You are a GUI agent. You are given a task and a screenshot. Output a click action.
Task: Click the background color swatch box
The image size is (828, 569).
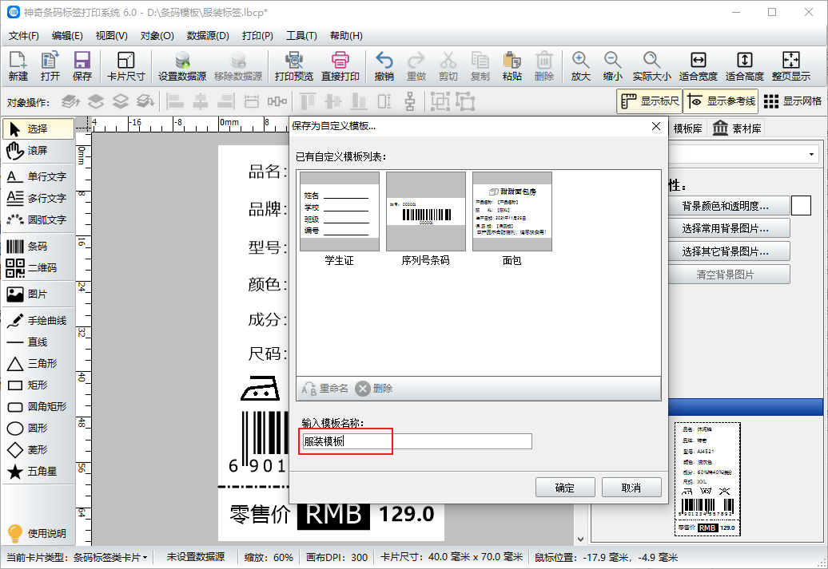point(801,206)
